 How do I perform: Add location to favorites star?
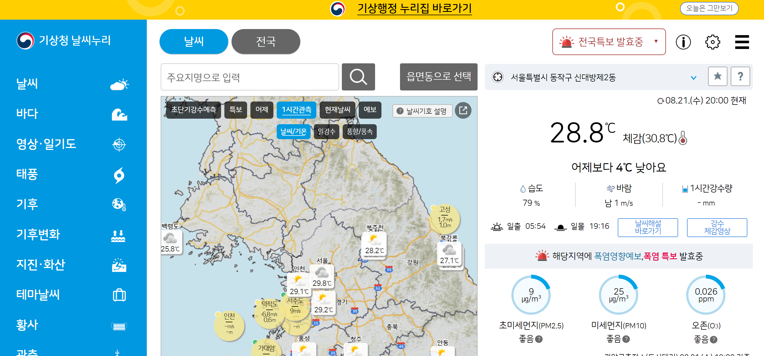717,77
